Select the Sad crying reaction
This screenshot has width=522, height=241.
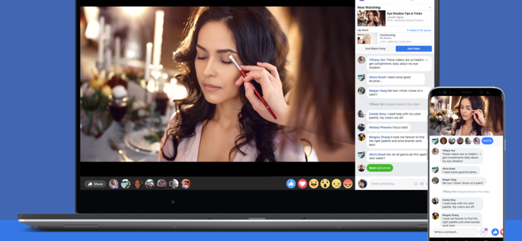(336, 184)
